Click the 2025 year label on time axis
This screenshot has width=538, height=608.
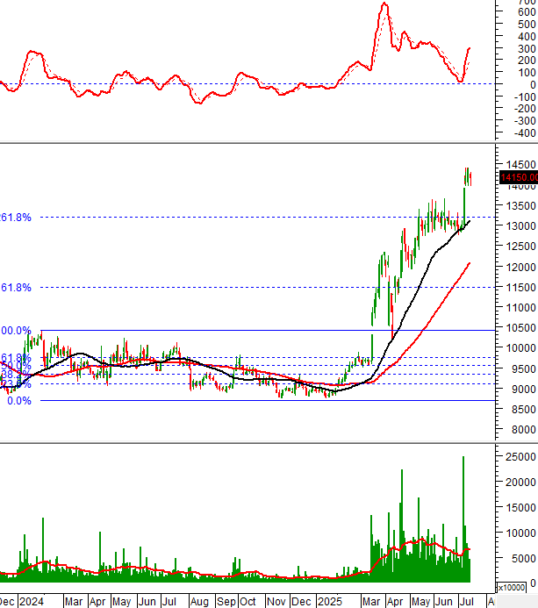coord(330,602)
